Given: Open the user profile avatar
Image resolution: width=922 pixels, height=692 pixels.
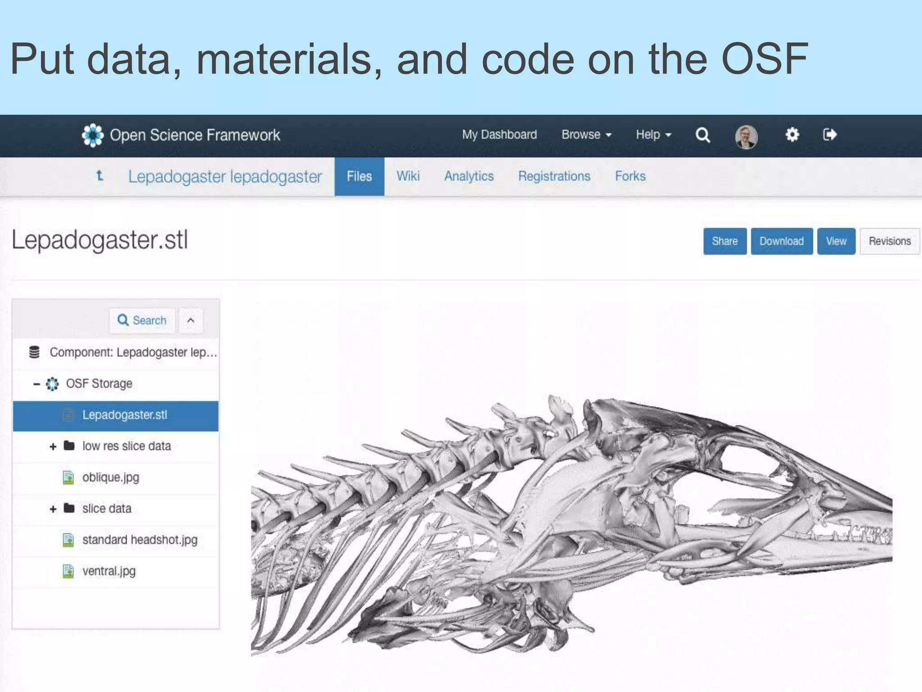Looking at the screenshot, I should [x=746, y=137].
